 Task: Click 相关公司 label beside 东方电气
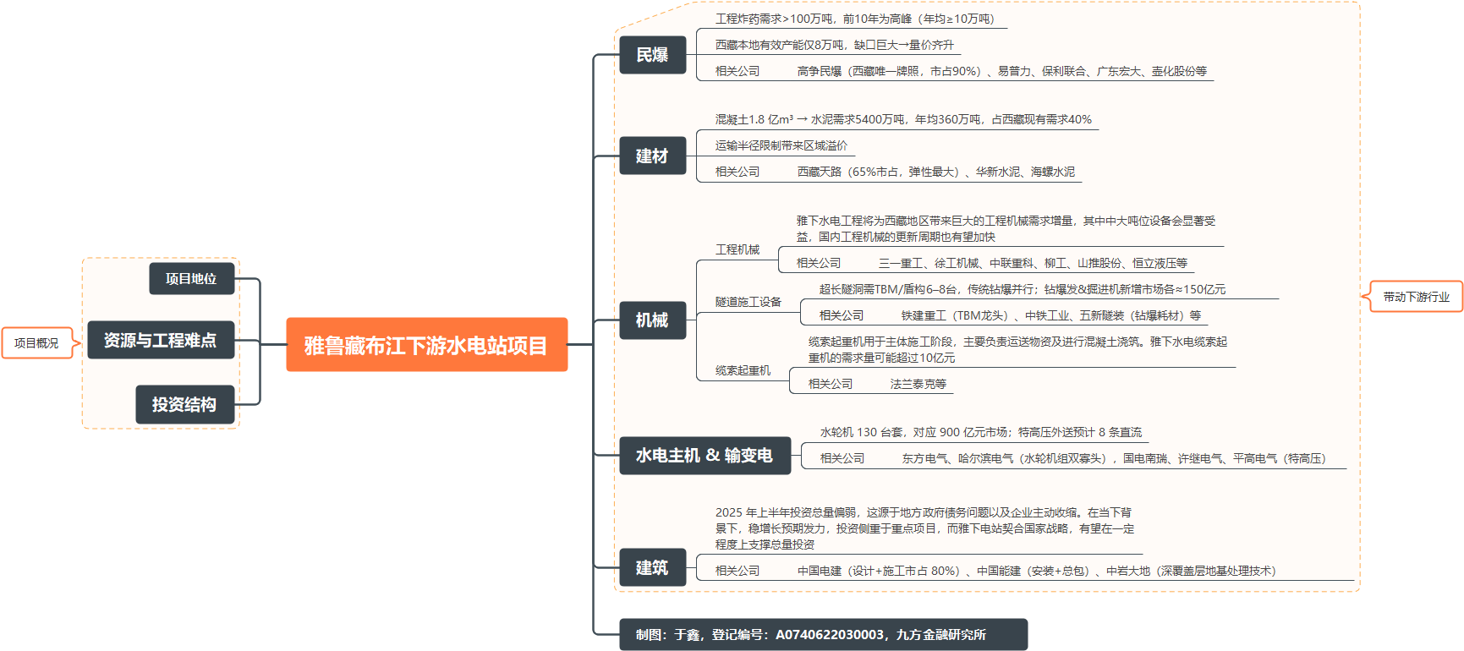coord(842,458)
